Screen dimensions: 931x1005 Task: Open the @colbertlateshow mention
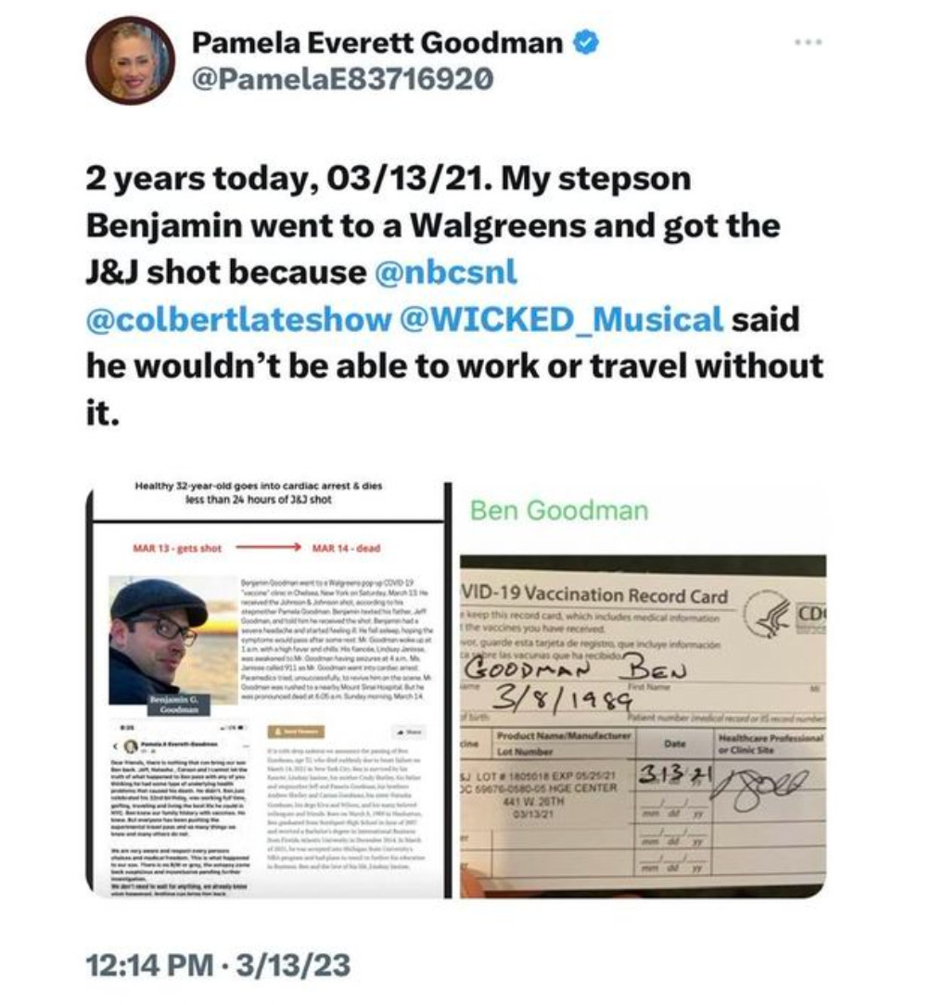pos(238,319)
